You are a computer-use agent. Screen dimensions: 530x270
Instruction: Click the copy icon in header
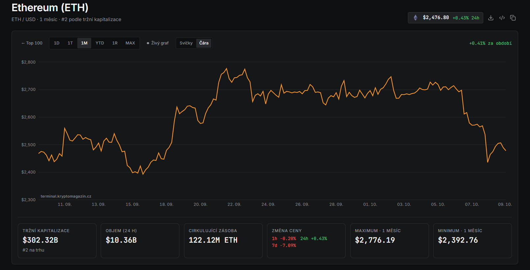pyautogui.click(x=513, y=18)
